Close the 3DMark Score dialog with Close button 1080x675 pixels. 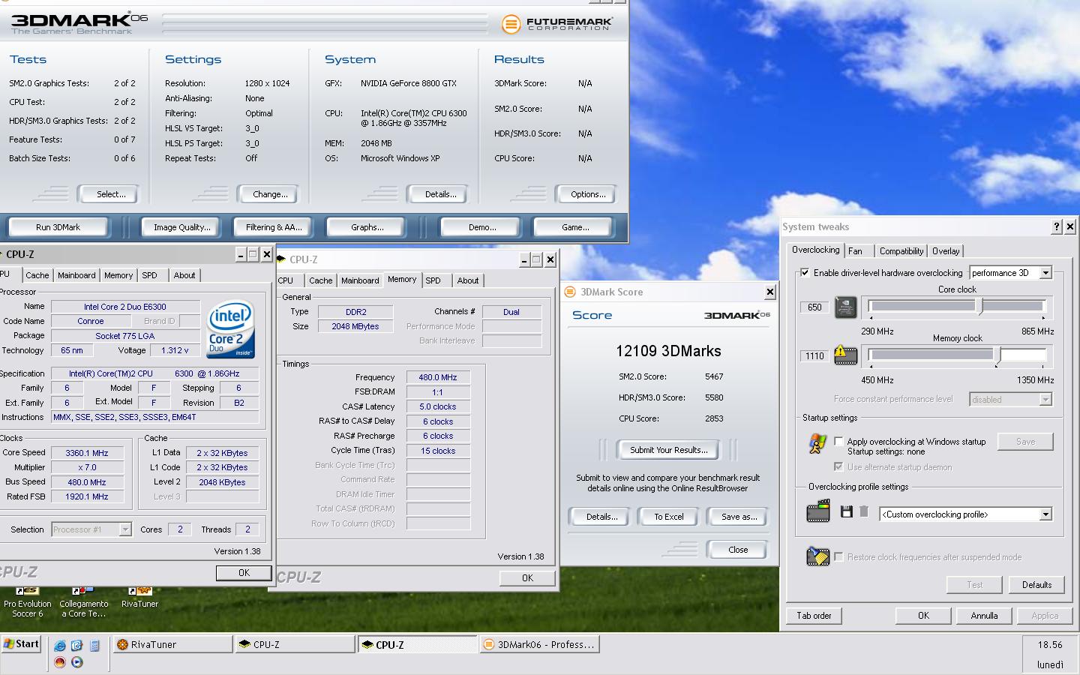pos(738,550)
